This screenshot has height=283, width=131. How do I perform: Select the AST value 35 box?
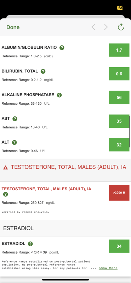coord(119,121)
